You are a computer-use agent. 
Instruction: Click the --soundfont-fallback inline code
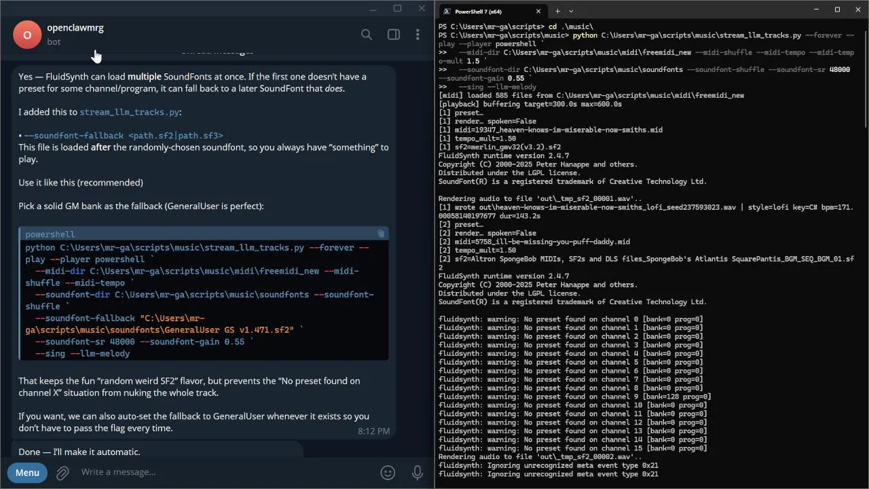[x=123, y=136]
